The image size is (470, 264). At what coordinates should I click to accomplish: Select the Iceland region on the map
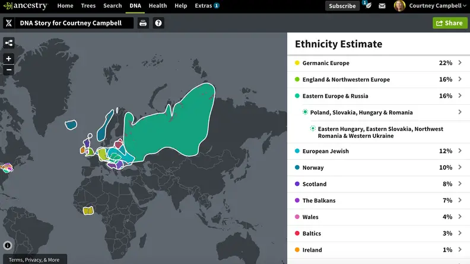71,124
